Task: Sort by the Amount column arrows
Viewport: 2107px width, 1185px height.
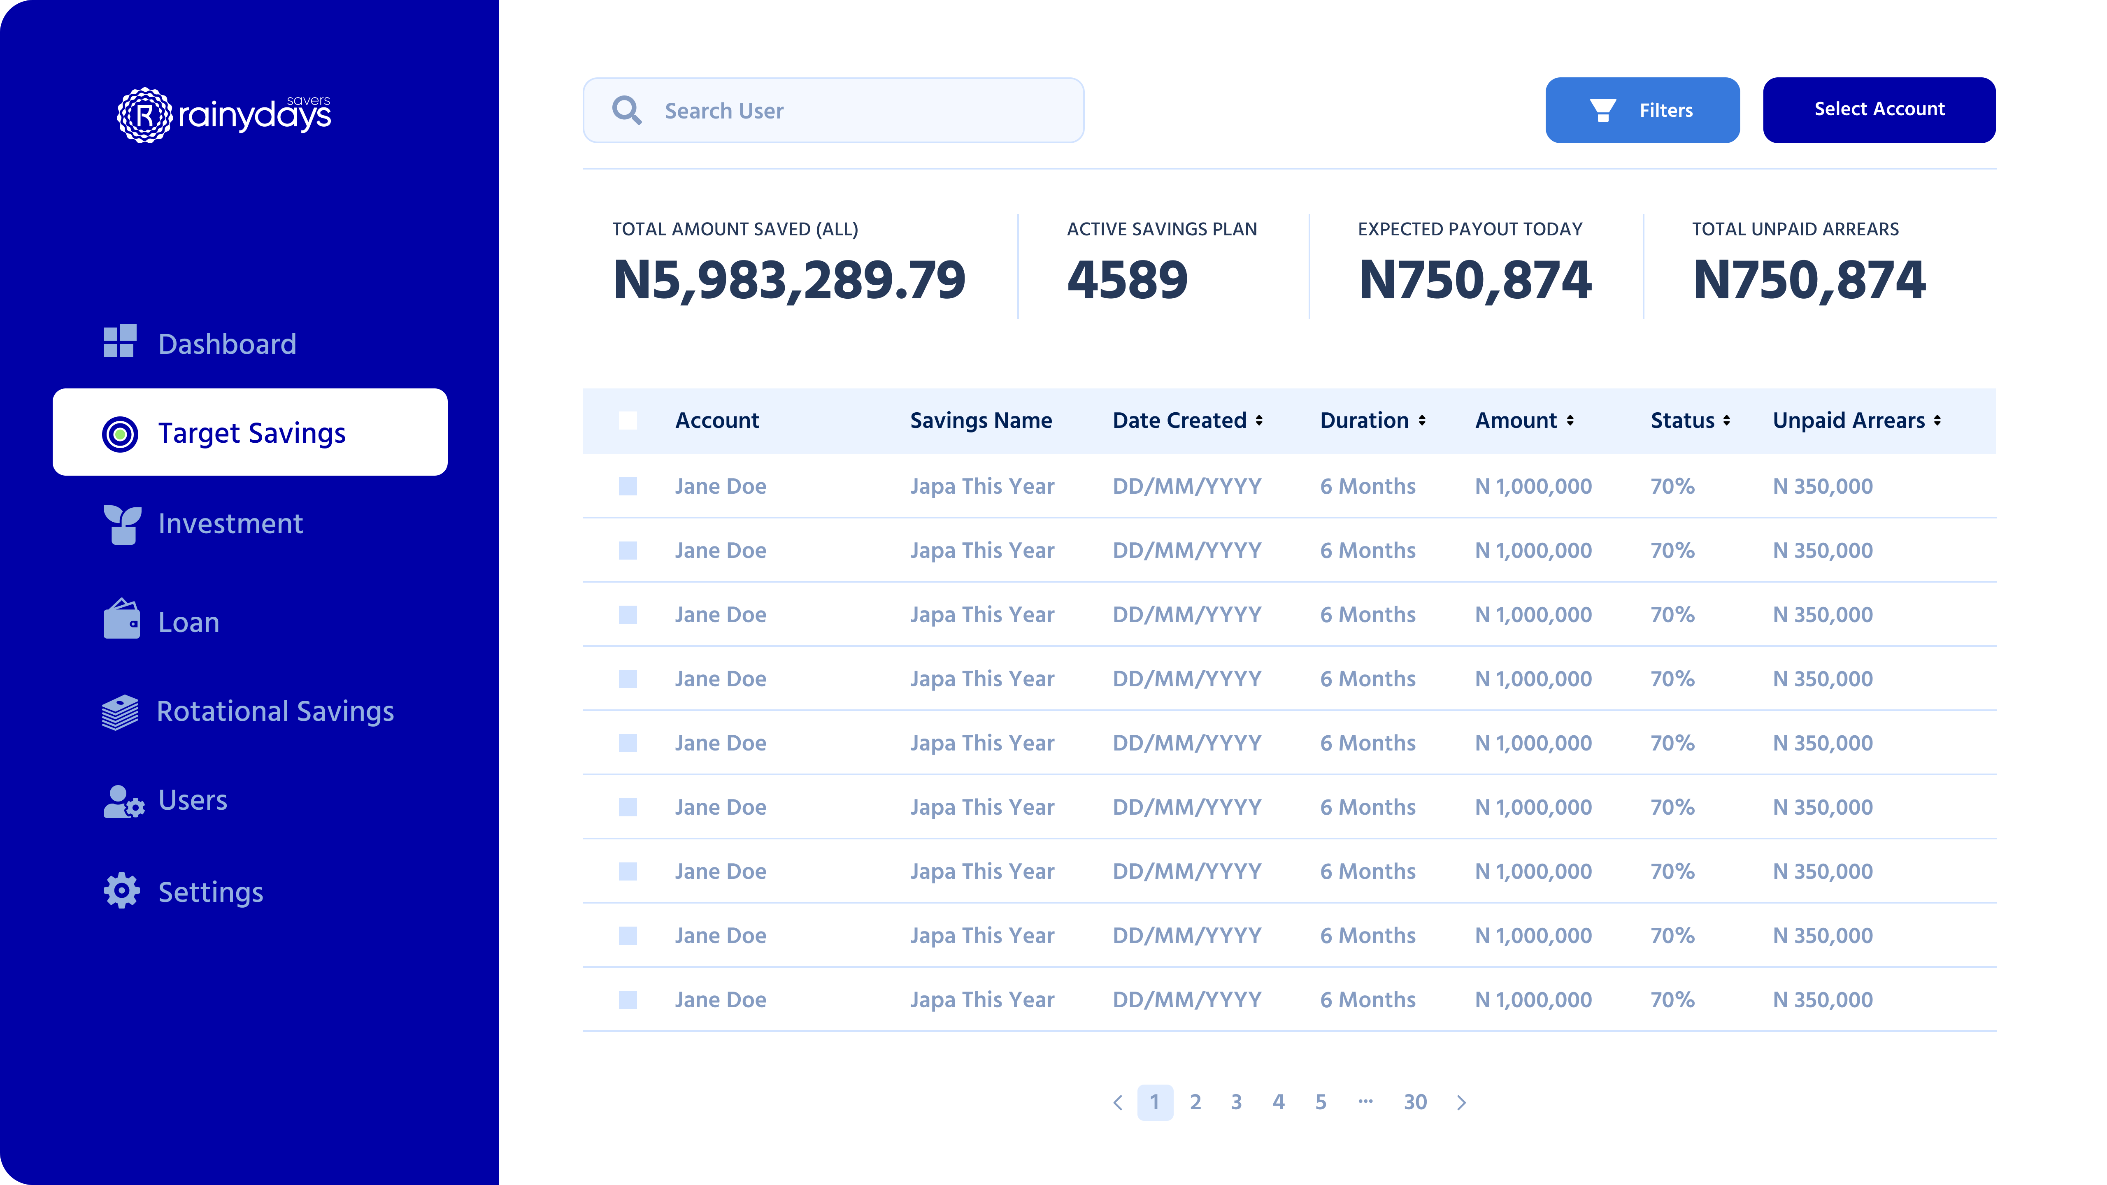Action: coord(1570,421)
